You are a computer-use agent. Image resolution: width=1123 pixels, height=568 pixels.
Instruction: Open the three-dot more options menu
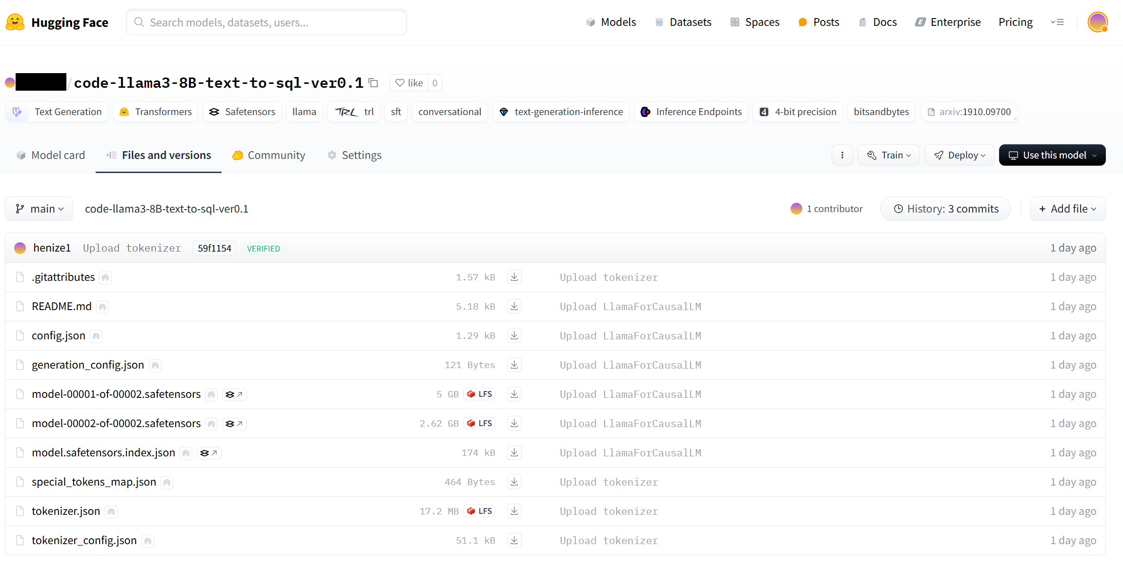[x=842, y=155]
